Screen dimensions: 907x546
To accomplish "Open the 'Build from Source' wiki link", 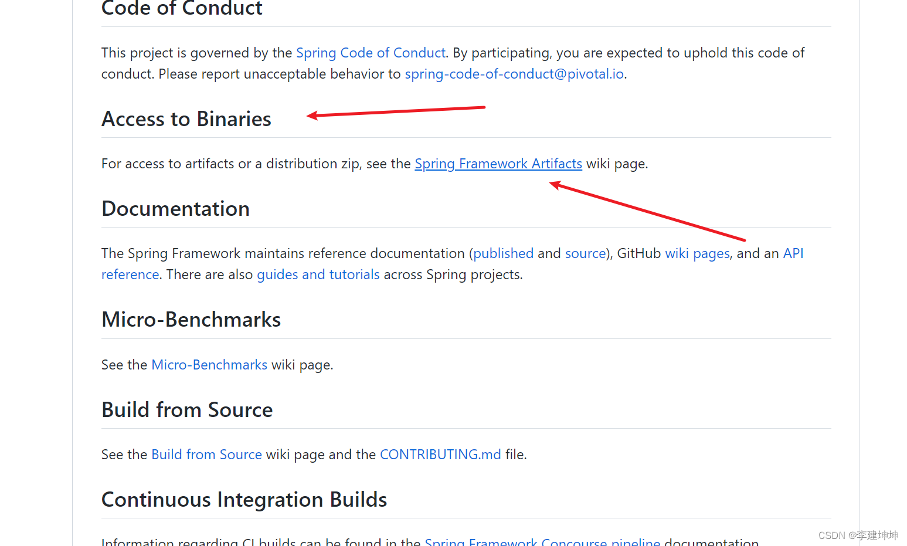I will coord(206,455).
